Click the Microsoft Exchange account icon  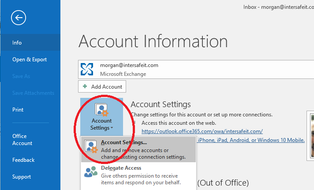pyautogui.click(x=87, y=69)
